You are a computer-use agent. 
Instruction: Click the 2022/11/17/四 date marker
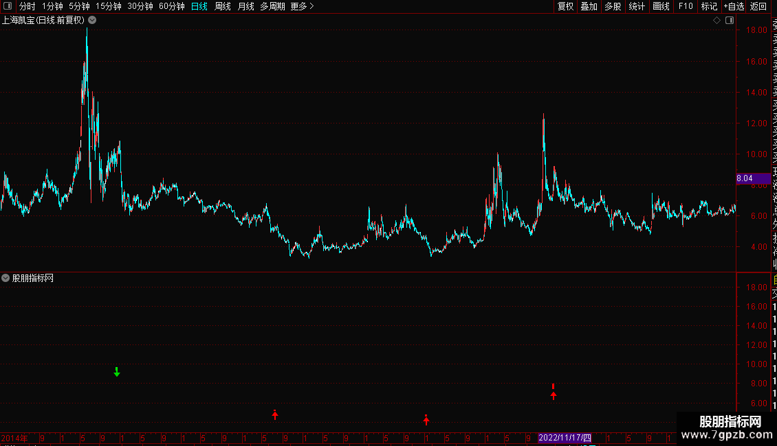(x=565, y=438)
